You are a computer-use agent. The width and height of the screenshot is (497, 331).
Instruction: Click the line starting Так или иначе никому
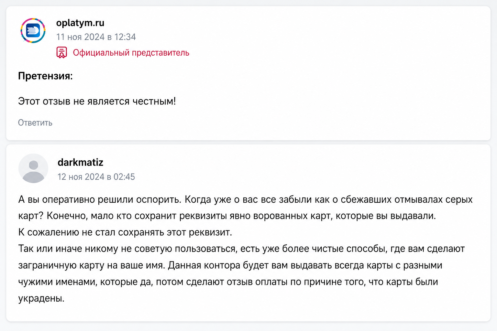coord(241,249)
